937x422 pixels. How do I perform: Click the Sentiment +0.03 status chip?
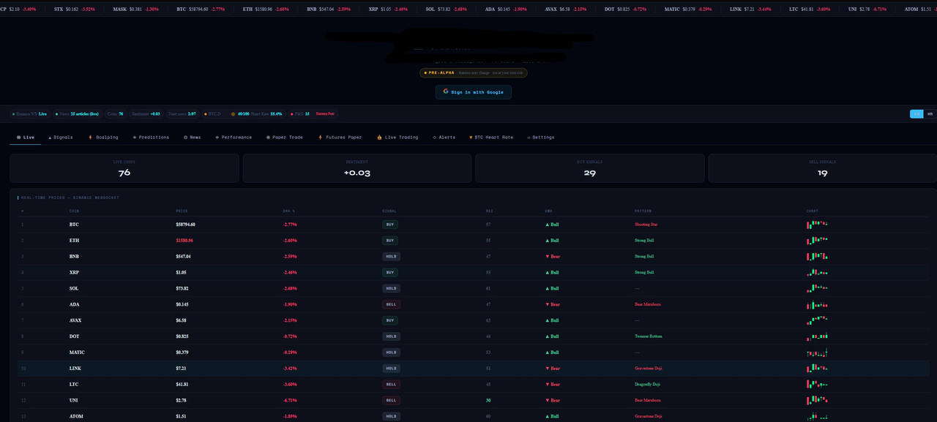[146, 114]
